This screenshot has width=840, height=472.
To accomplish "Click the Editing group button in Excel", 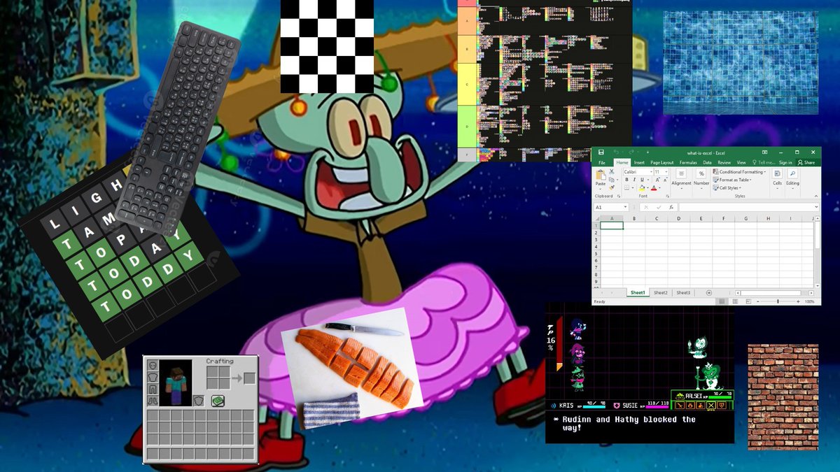I will pyautogui.click(x=792, y=180).
